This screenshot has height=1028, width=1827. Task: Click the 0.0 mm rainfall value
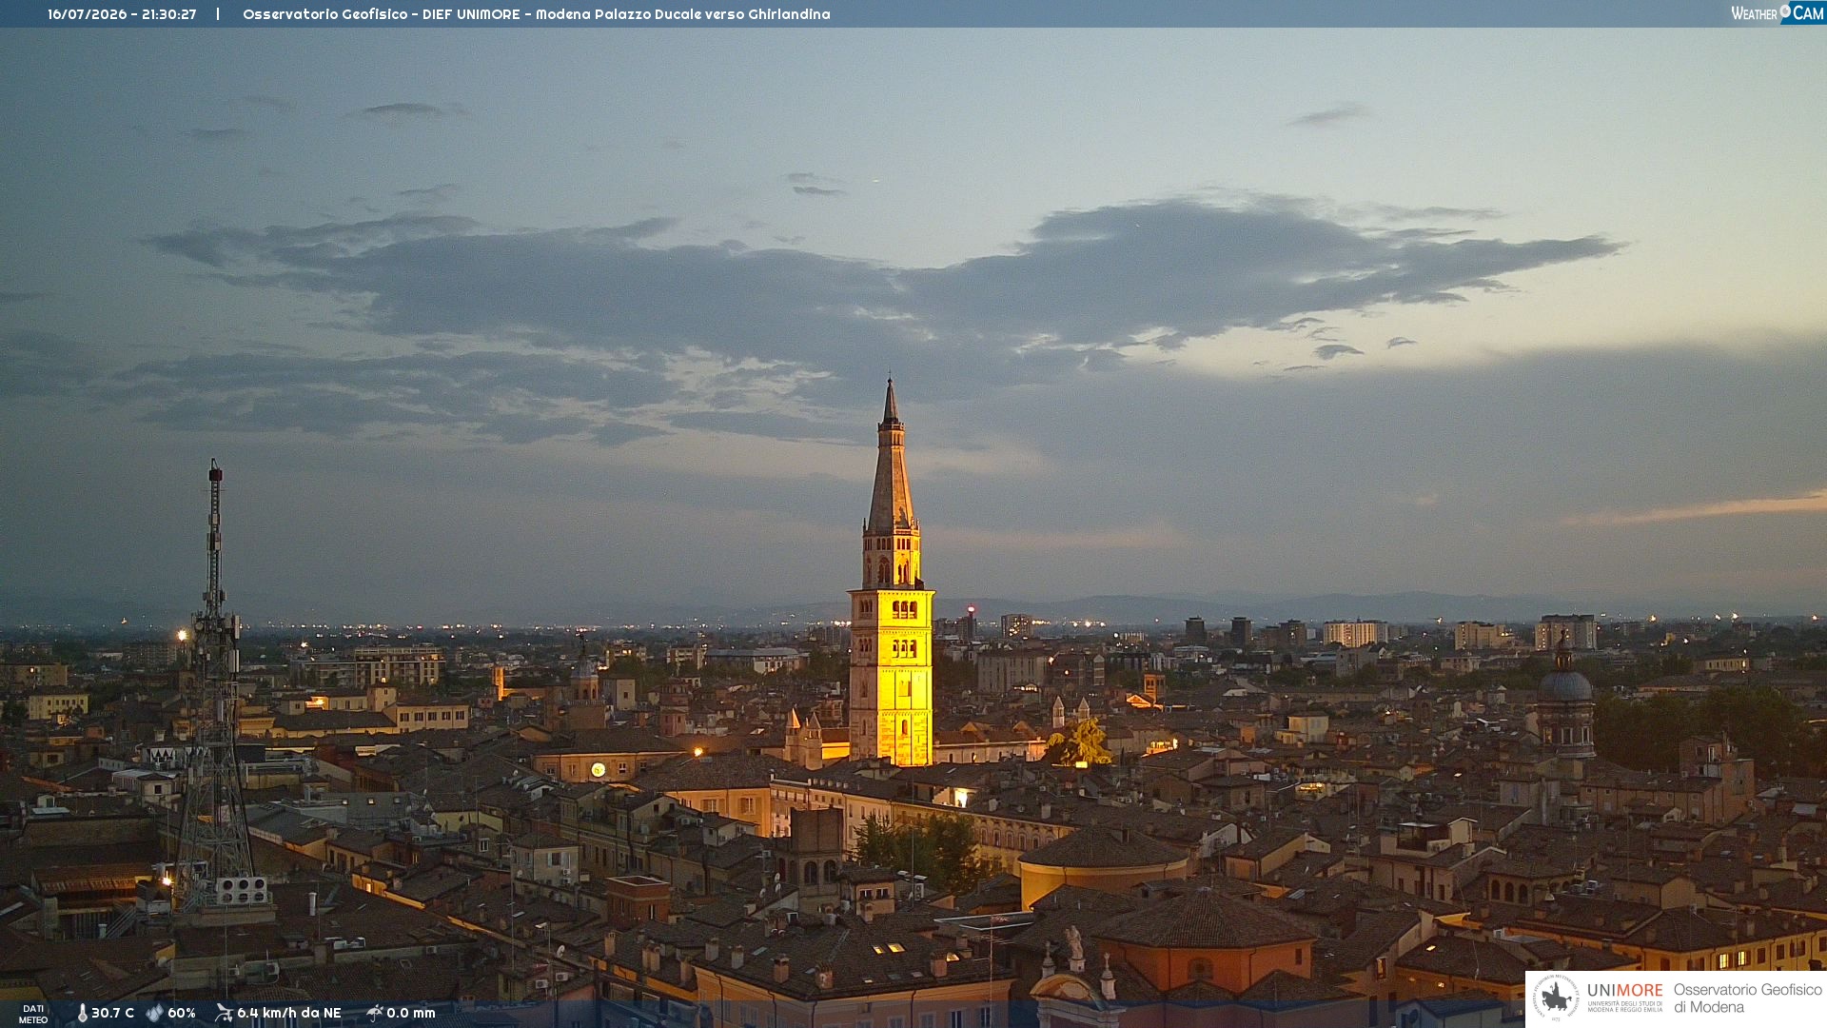point(411,1013)
